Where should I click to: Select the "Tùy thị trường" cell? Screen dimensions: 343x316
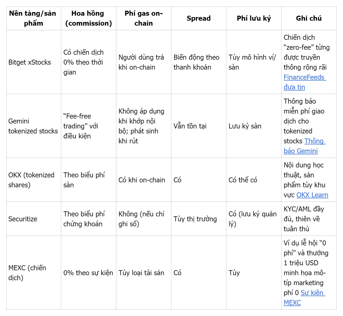(x=195, y=219)
